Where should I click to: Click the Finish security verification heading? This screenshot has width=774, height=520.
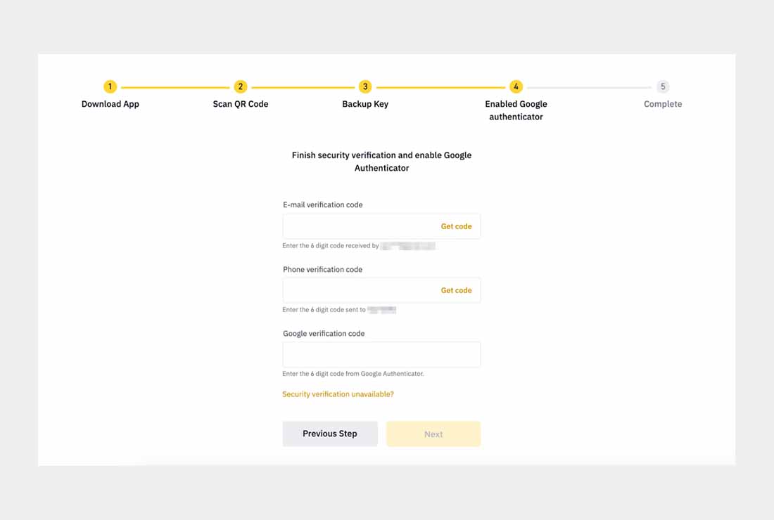point(381,162)
